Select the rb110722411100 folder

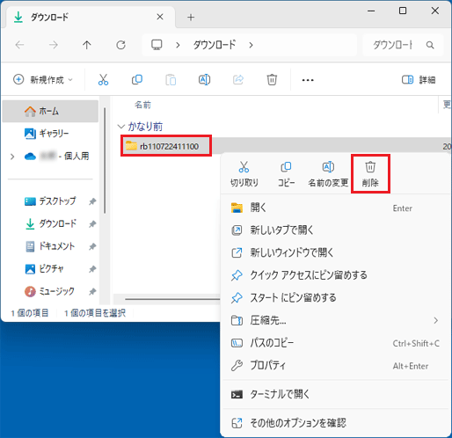coord(166,146)
